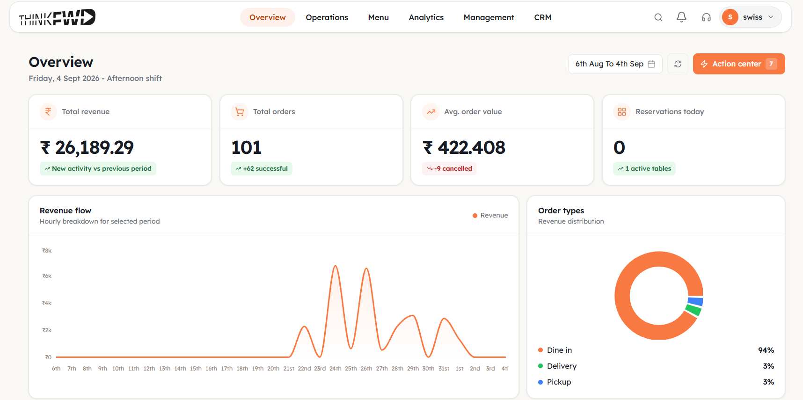Click the orange S user avatar
Viewport: 803px width, 400px height.
pos(730,17)
